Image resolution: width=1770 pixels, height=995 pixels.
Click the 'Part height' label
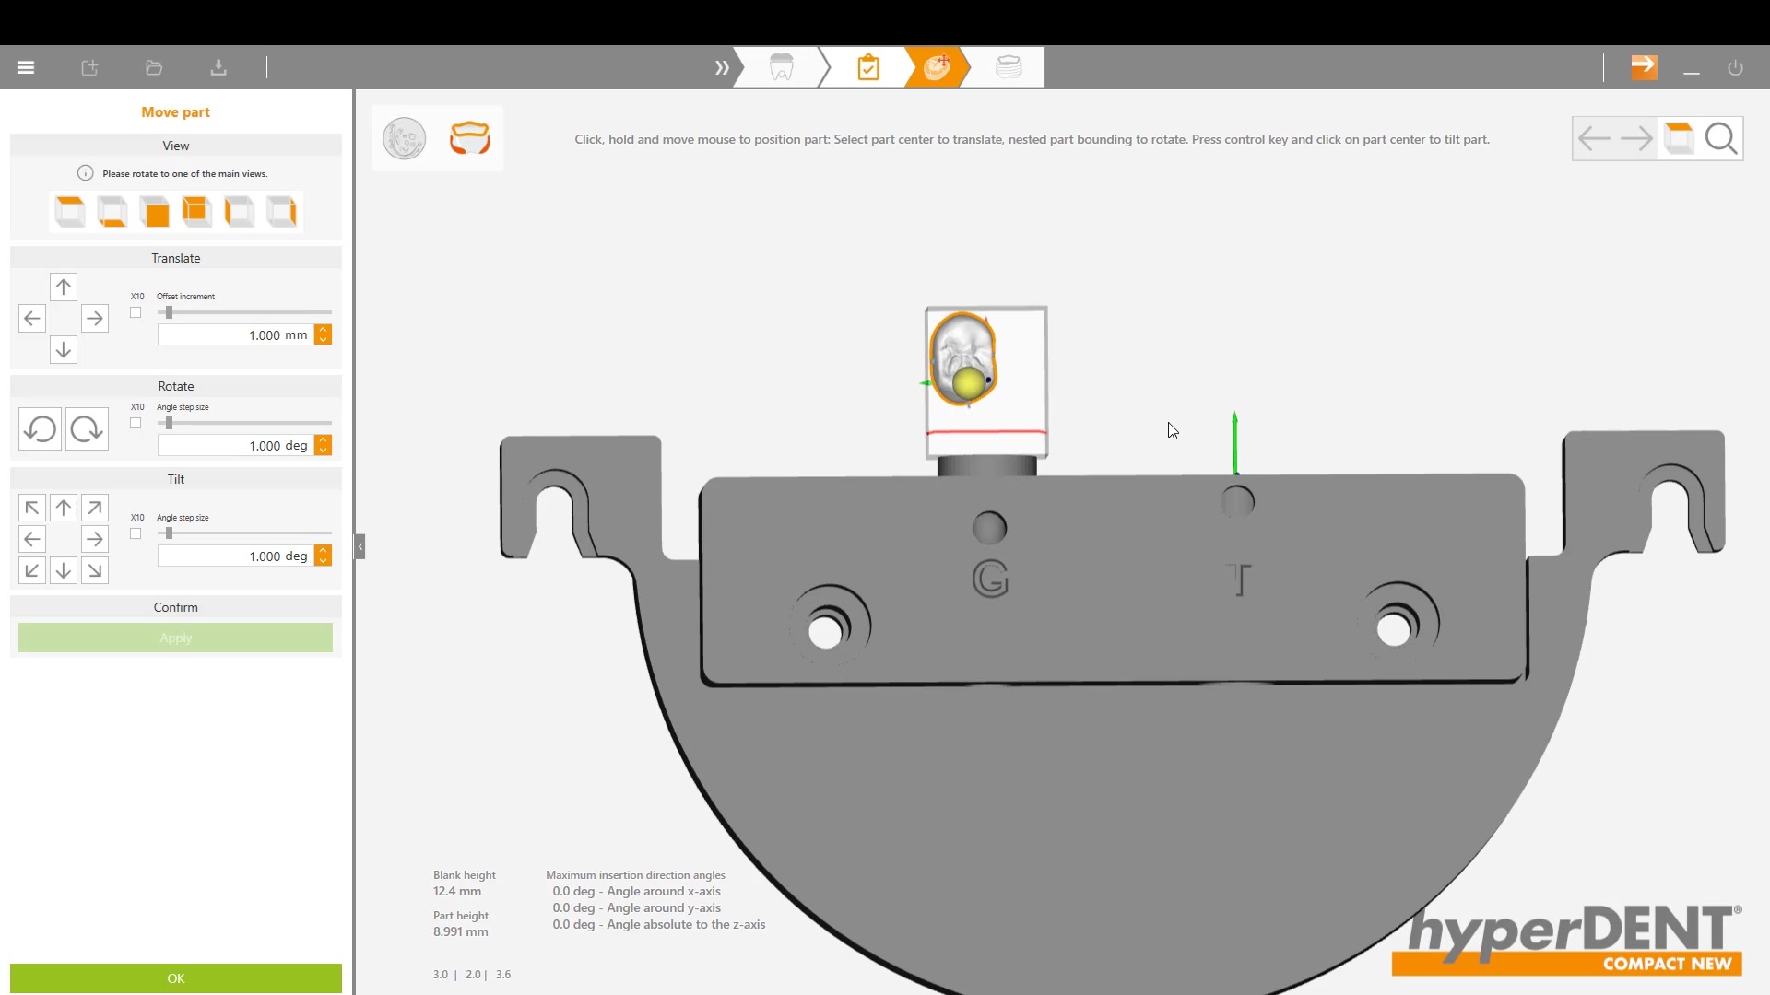tap(461, 916)
